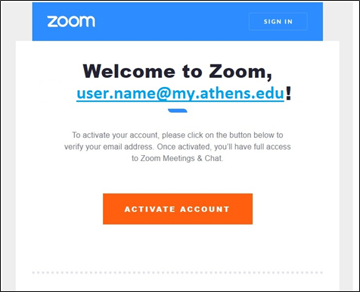Viewport: 360px width, 292px height.
Task: Click empty blue header area between logo and Sign In
Action: 172,21
